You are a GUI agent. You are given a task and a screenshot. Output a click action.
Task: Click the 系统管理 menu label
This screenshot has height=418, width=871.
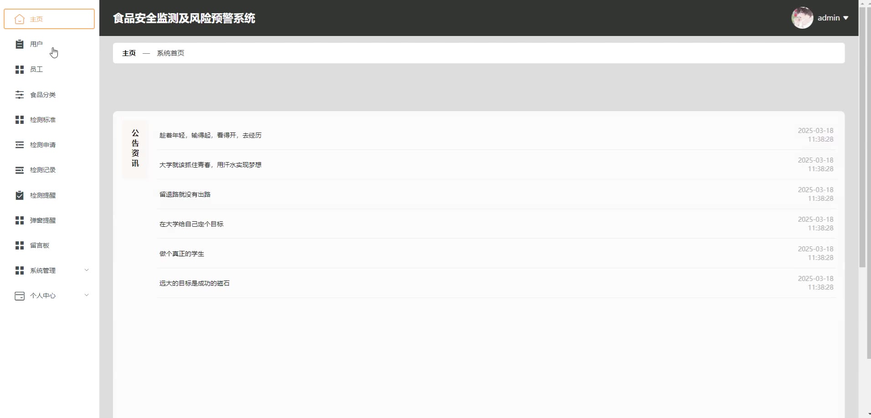coord(43,270)
